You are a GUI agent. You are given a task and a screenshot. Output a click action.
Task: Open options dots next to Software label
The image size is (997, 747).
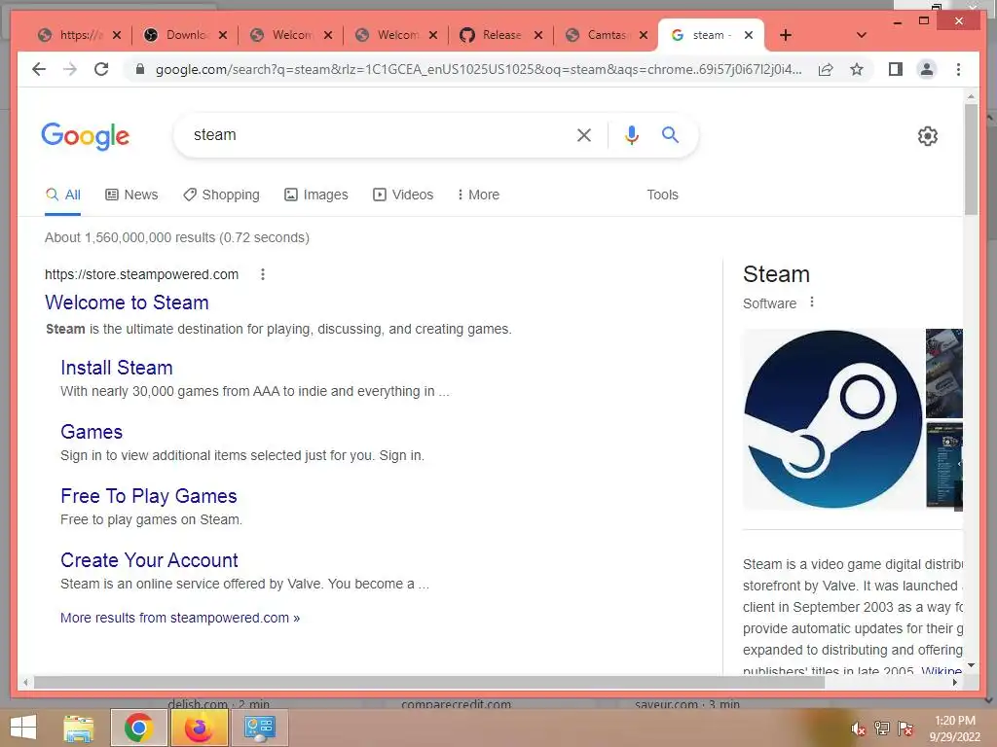point(811,302)
